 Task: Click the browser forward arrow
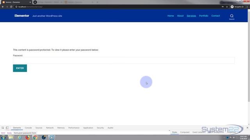7,7
